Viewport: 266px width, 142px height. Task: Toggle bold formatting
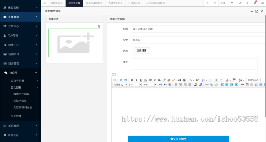pyautogui.click(x=132, y=80)
